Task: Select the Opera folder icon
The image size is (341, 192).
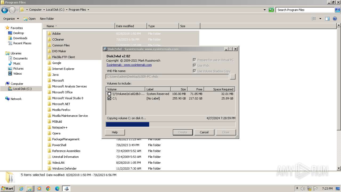Action: coord(50,133)
